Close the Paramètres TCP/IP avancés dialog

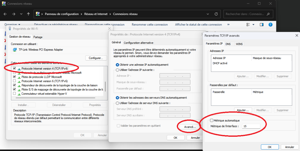(296, 35)
